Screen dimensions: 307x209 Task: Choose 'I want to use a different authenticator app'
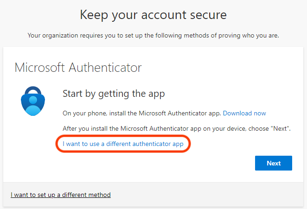point(123,144)
